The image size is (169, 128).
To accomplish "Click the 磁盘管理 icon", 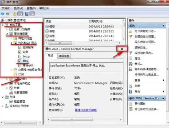I will click(11, 101).
